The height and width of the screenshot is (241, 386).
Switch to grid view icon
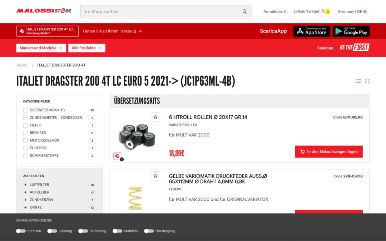(x=367, y=81)
